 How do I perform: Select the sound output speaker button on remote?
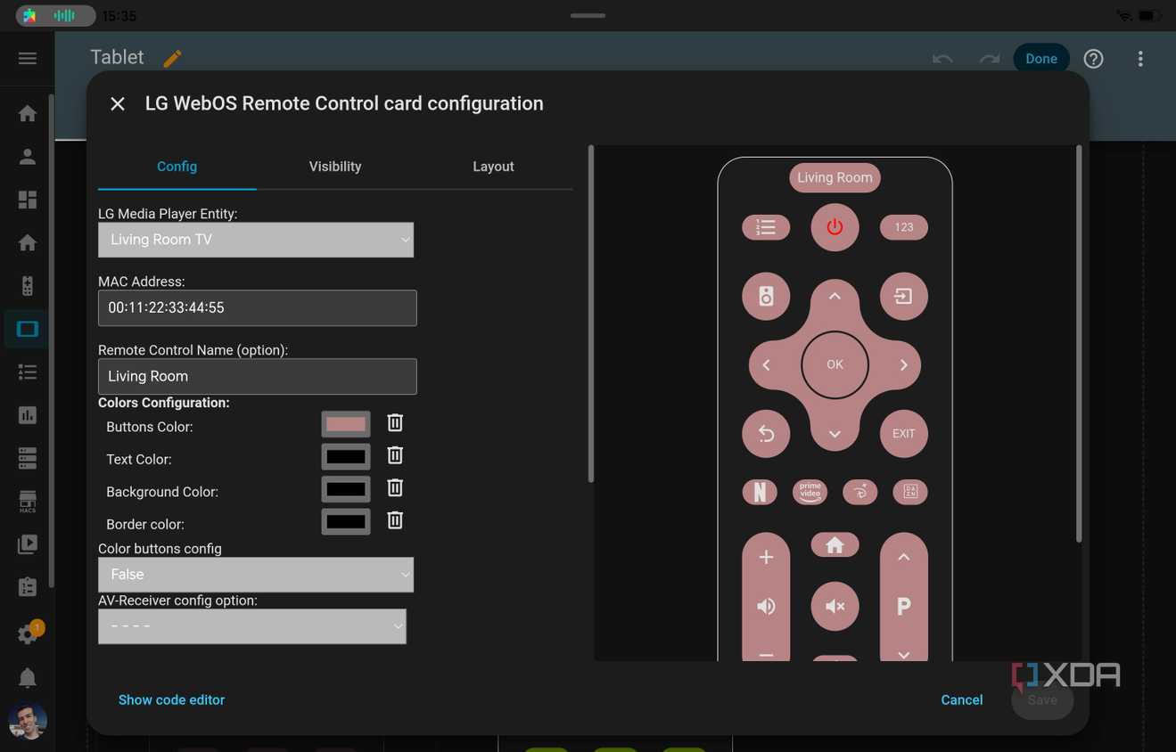click(766, 296)
